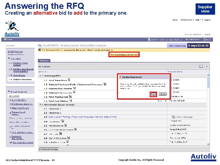Click icon beside Part description row 2.5
Image resolution: width=220 pixels, height=165 pixels.
coord(65,125)
